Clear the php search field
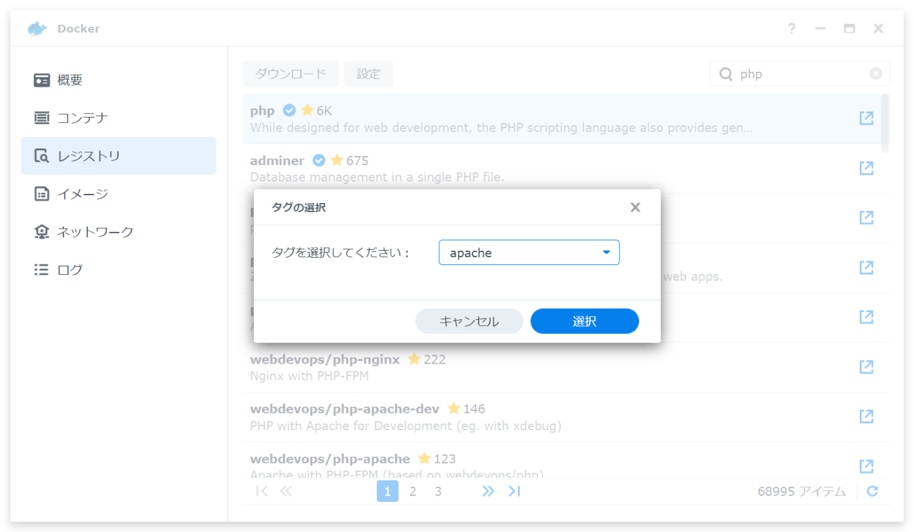 pyautogui.click(x=875, y=74)
